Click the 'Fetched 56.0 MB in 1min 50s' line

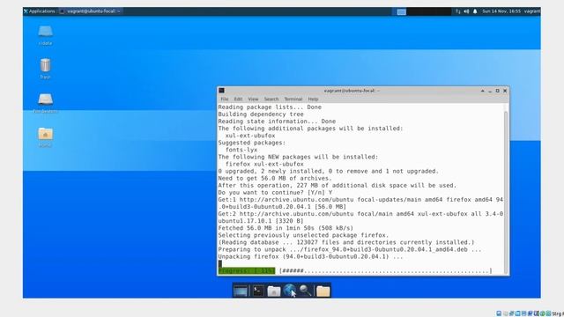pos(286,228)
